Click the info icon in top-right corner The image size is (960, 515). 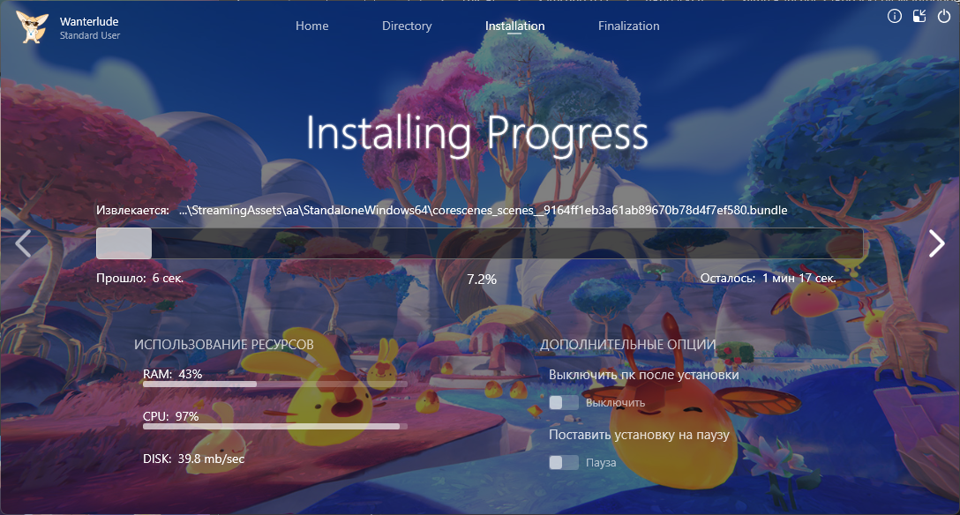click(894, 17)
